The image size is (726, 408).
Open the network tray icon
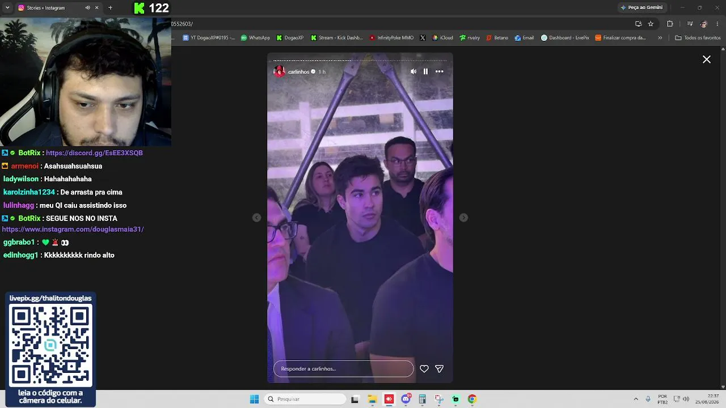(677, 399)
